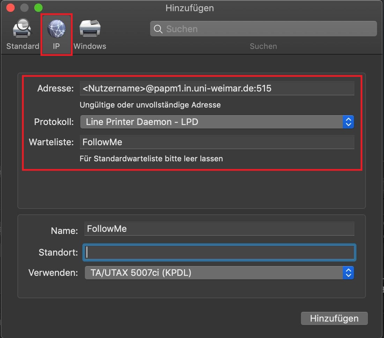
Task: Expand the Protokoll Line Printer Daemon dropdown
Action: [216, 122]
